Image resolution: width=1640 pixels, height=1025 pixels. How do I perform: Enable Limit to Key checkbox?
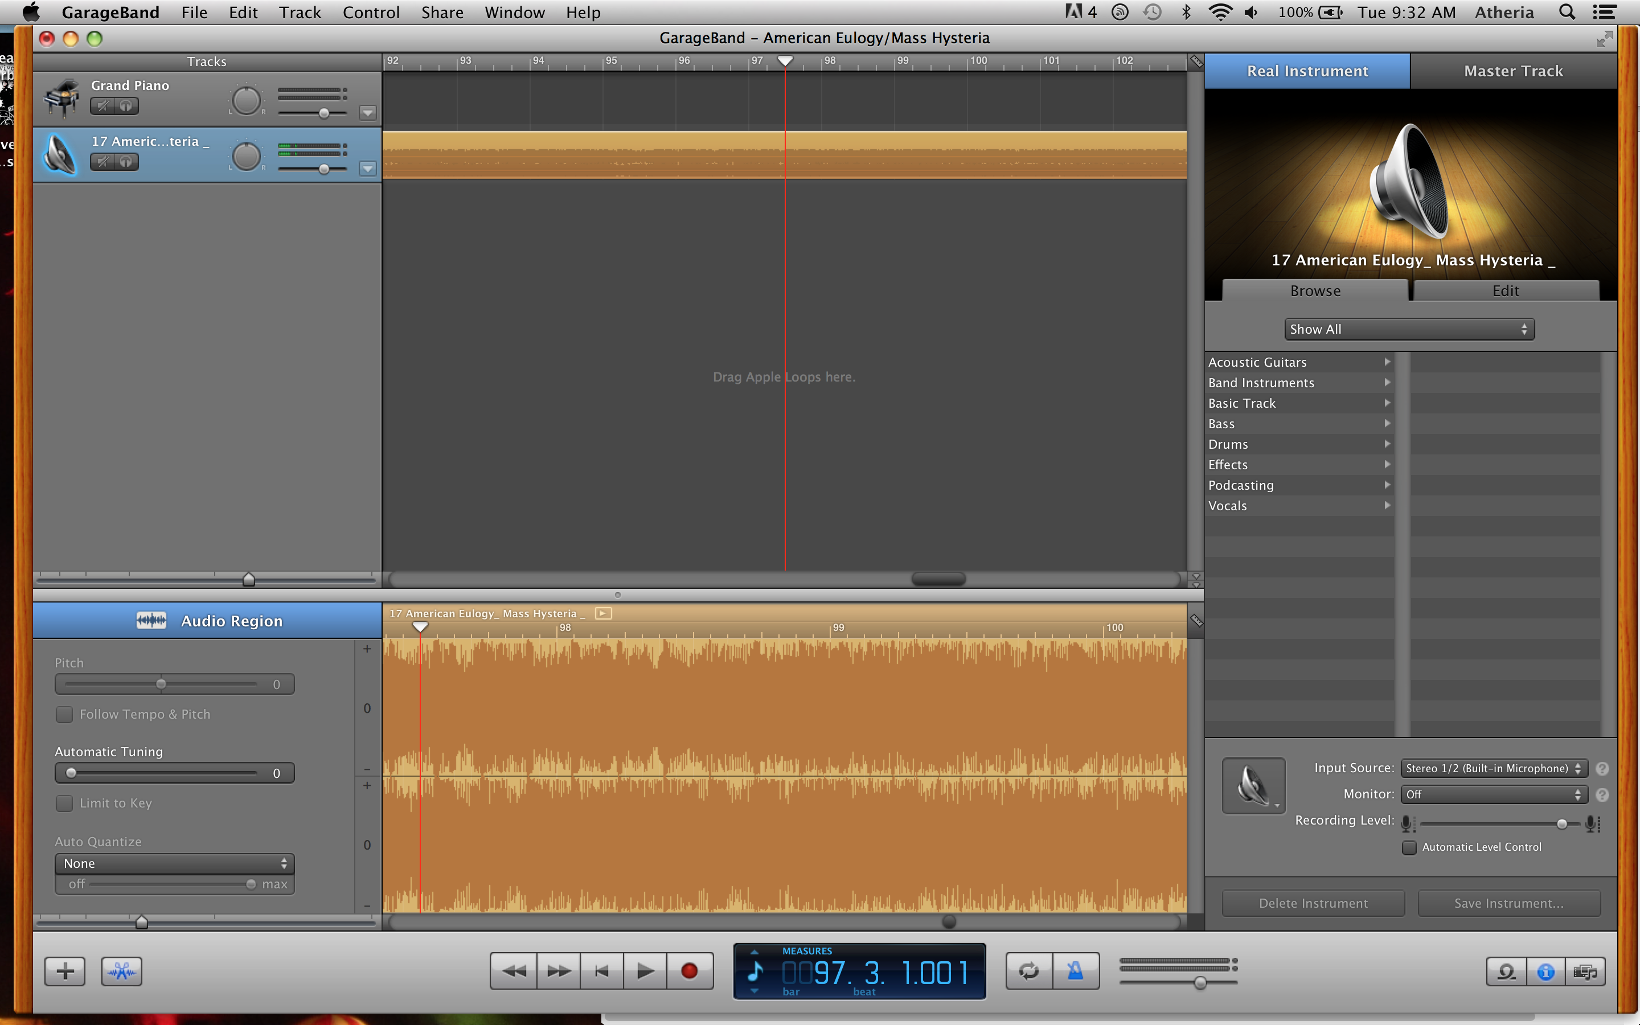click(x=64, y=803)
